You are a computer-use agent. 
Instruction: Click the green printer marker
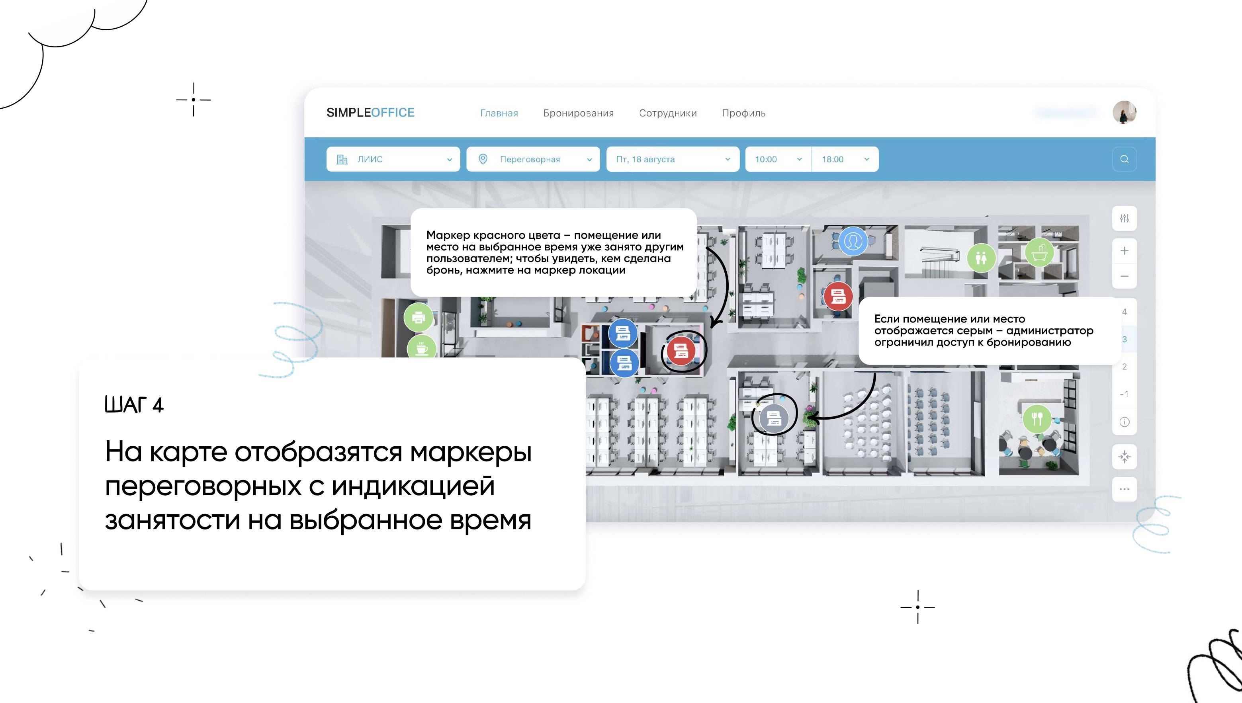[x=418, y=317]
